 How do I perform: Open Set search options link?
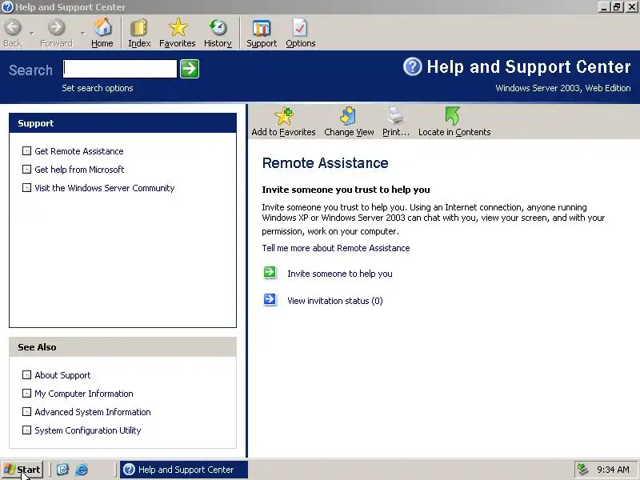tap(98, 88)
